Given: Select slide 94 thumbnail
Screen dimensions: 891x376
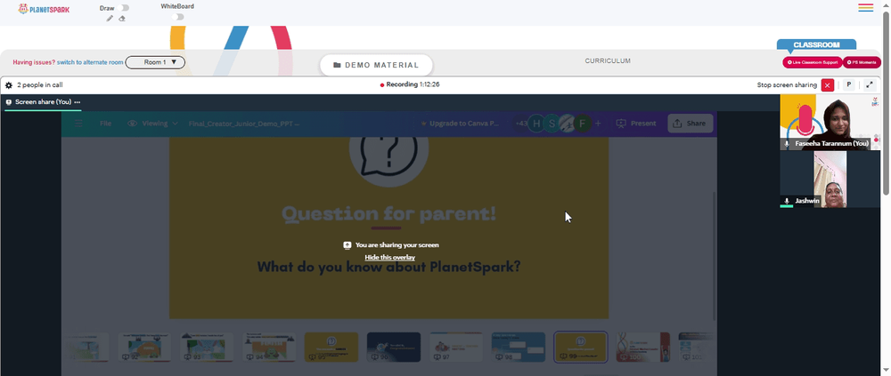Looking at the screenshot, I should [269, 347].
